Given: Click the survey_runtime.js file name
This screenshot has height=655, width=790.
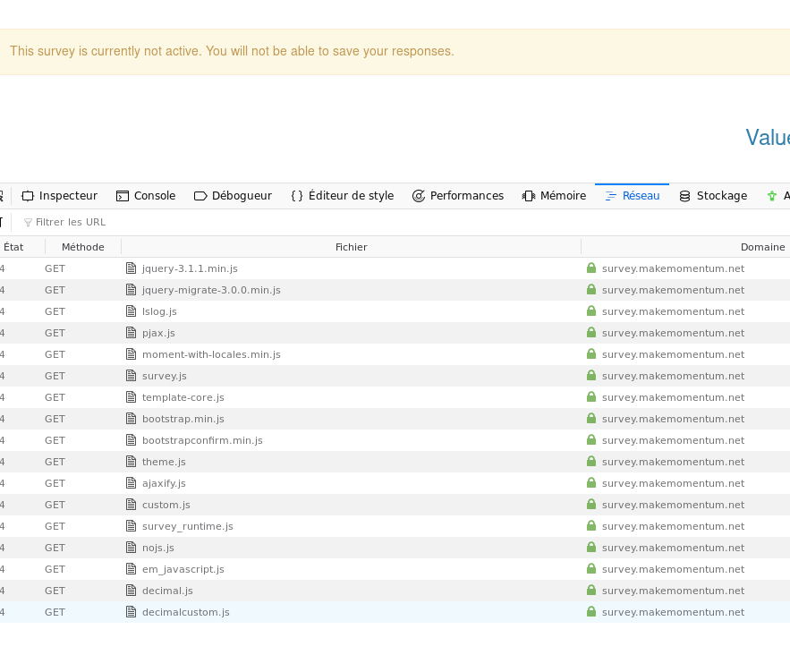Looking at the screenshot, I should coord(187,526).
